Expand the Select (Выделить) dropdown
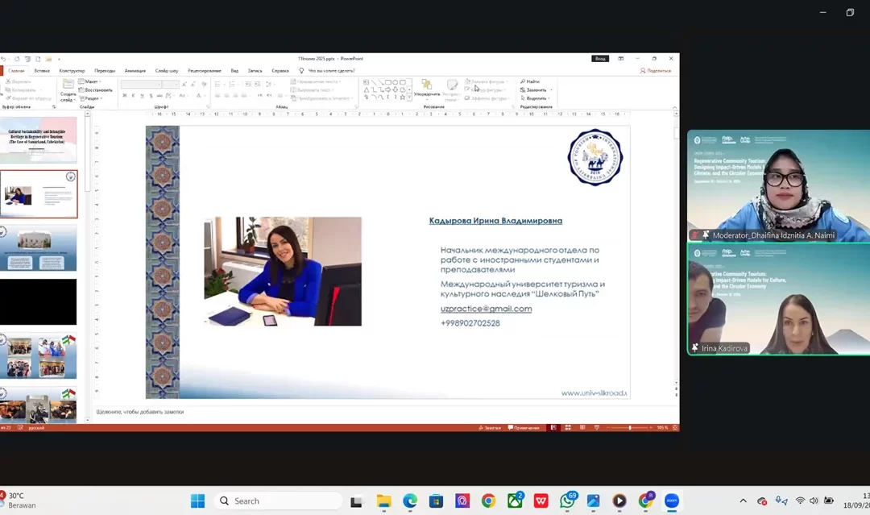870x515 pixels. click(x=551, y=98)
